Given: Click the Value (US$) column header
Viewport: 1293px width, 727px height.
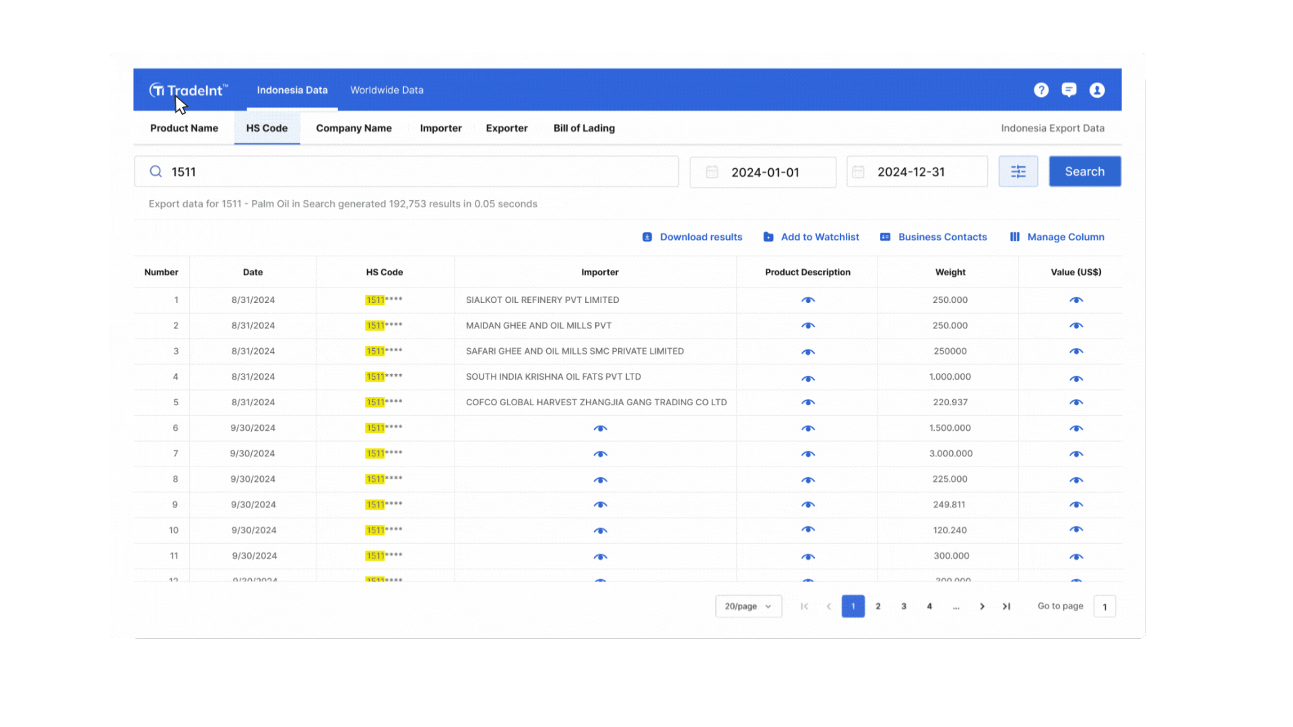Looking at the screenshot, I should point(1076,273).
